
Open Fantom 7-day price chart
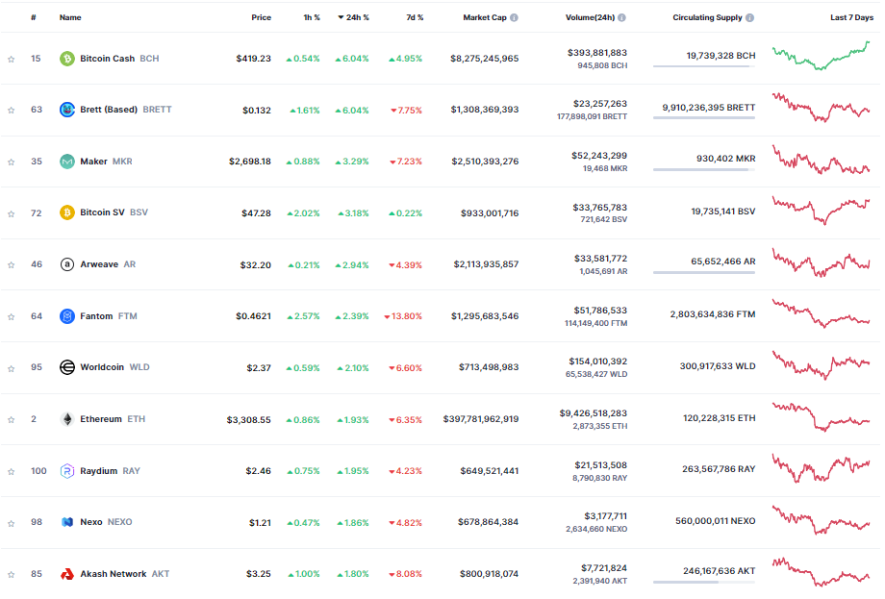822,313
